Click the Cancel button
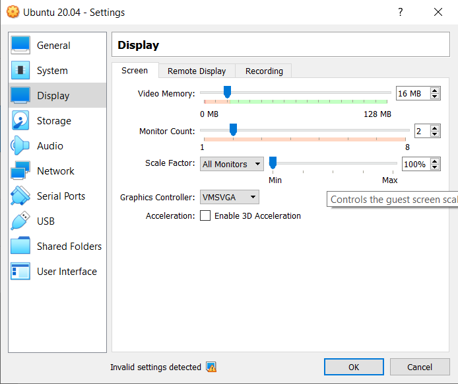This screenshot has width=458, height=384. click(x=420, y=367)
